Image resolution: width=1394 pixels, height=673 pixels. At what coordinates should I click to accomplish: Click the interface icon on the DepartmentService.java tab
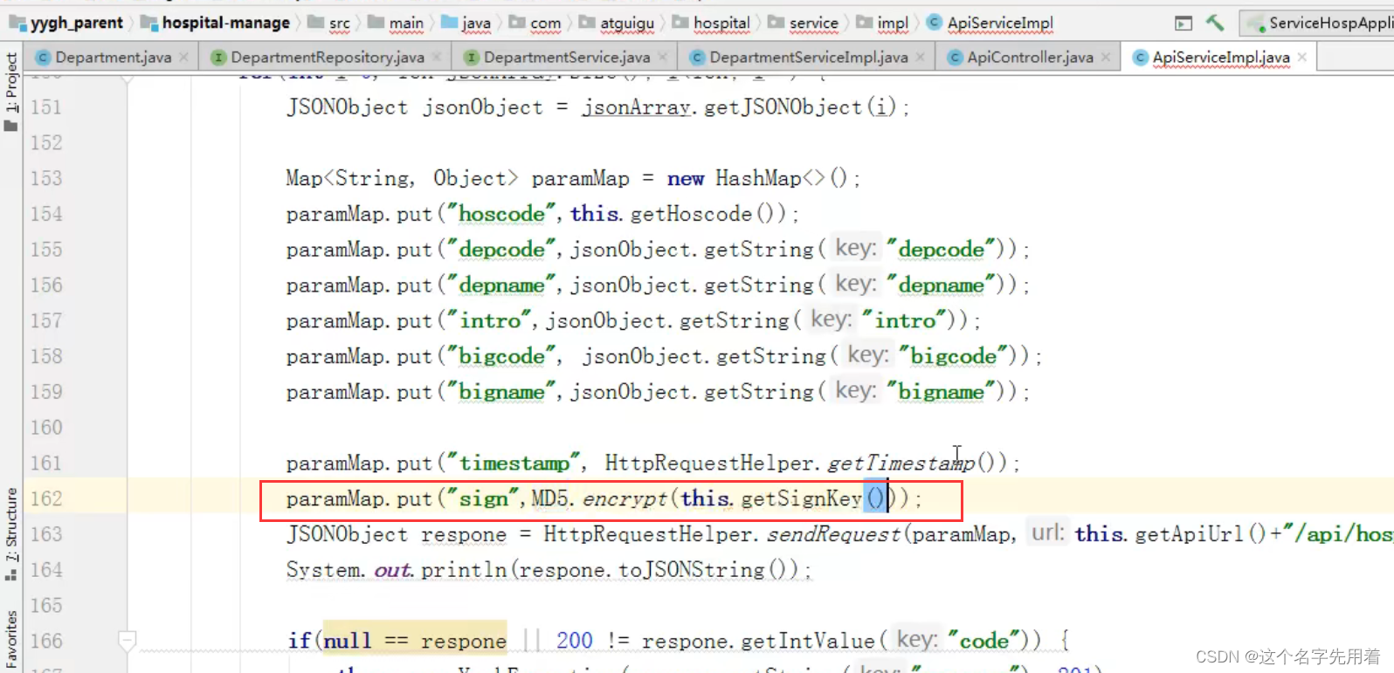point(472,58)
